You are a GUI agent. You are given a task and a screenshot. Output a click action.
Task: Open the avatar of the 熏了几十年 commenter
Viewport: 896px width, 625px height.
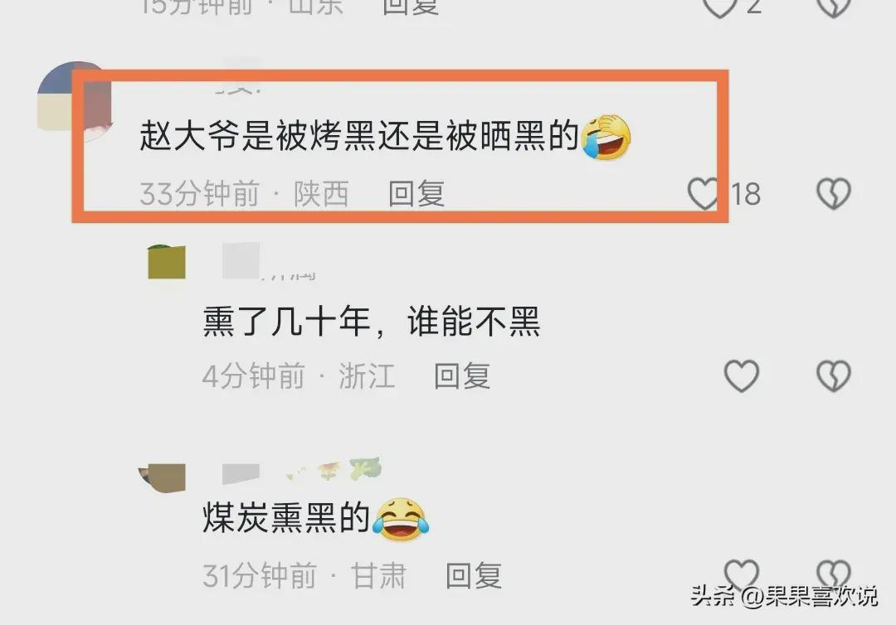point(166,261)
